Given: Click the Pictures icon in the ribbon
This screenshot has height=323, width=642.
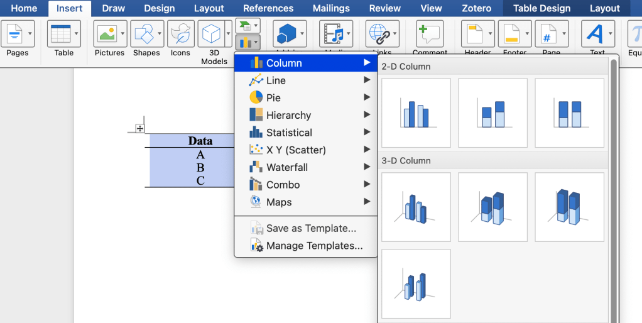Looking at the screenshot, I should pyautogui.click(x=106, y=33).
